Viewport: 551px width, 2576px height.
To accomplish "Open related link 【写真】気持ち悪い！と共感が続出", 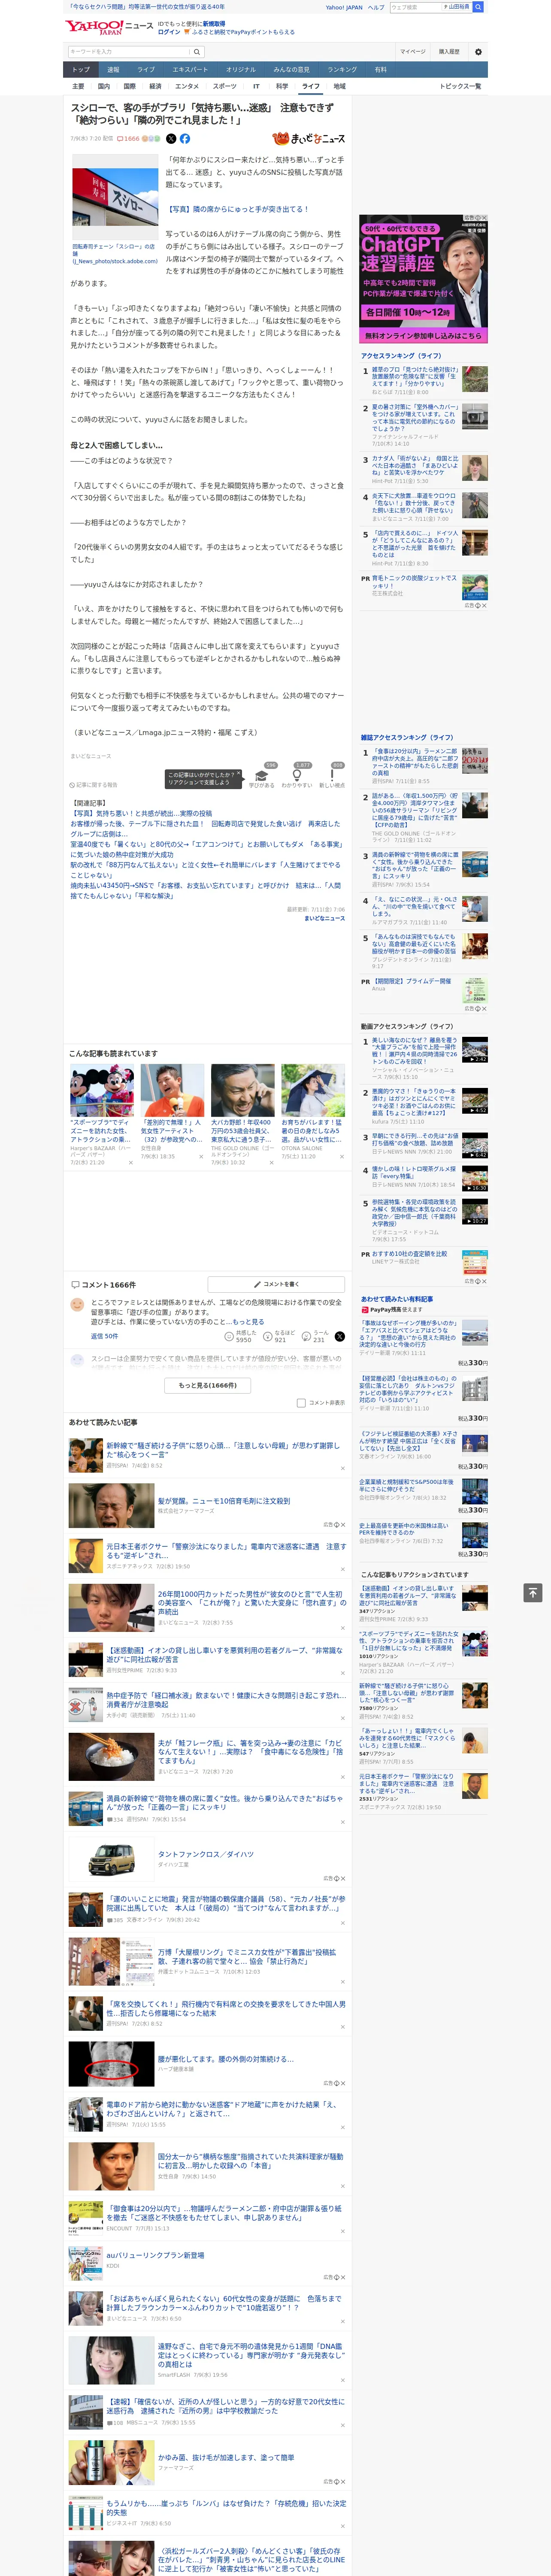I will click(x=141, y=814).
